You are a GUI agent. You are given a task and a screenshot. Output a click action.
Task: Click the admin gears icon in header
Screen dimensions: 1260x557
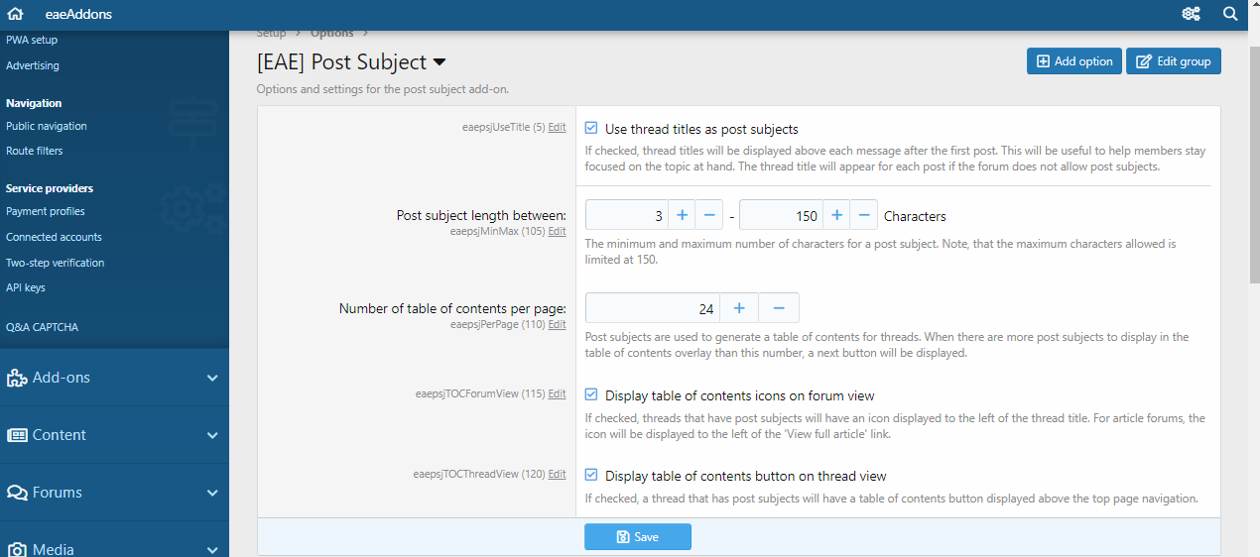(x=1191, y=14)
